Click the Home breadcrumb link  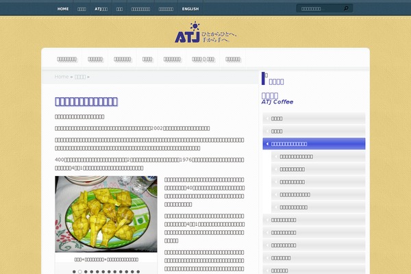click(x=62, y=77)
